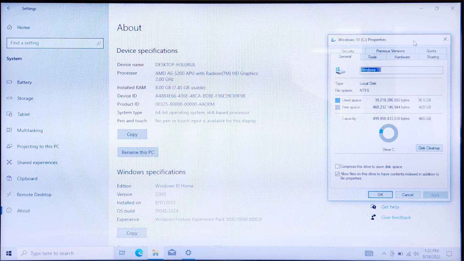Click the device name DESKTOP-H3LURUL

coord(175,65)
